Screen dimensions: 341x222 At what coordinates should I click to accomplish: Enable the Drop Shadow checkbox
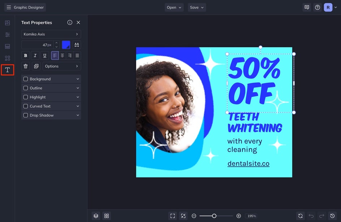click(x=26, y=115)
